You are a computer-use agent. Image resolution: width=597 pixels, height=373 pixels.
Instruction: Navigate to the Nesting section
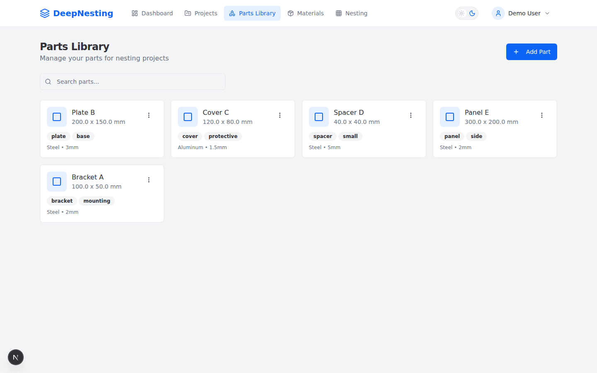(x=351, y=13)
